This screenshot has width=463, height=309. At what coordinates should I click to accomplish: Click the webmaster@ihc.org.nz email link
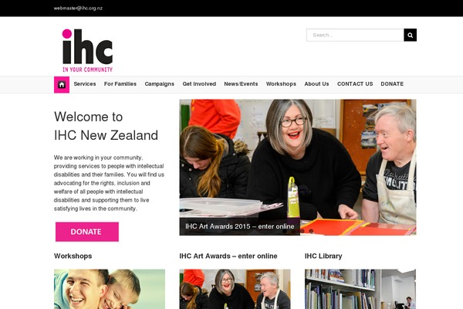[x=78, y=8]
